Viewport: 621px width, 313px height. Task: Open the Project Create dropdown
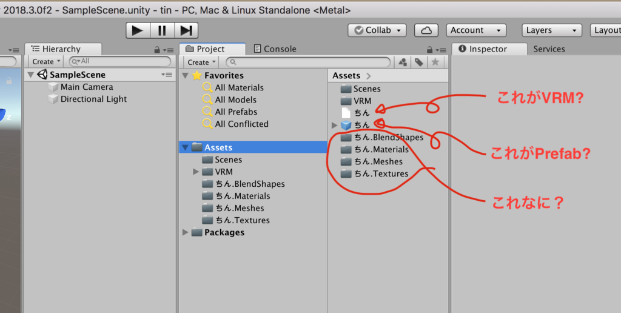click(201, 62)
